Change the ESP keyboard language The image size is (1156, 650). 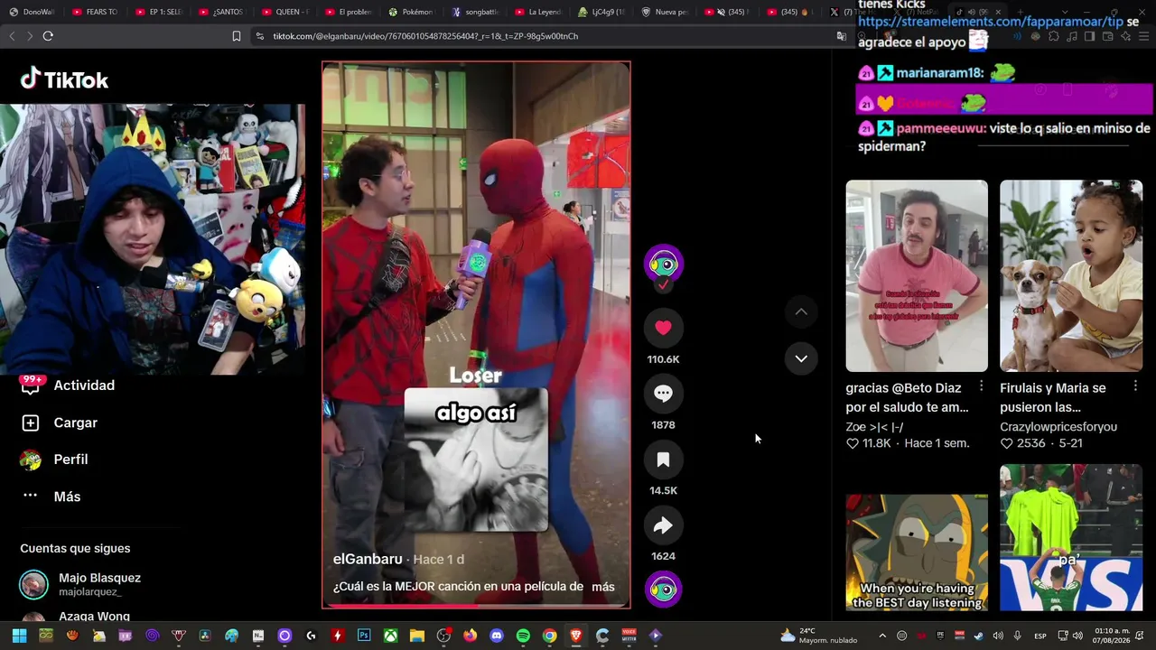1039,636
